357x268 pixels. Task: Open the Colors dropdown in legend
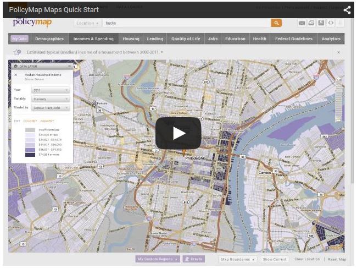coord(30,121)
